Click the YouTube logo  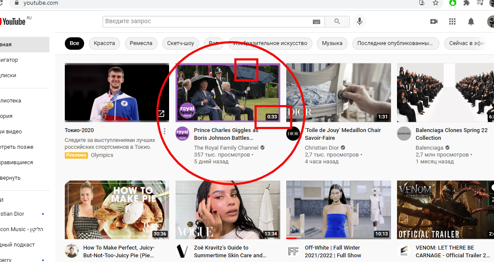[x=12, y=21]
